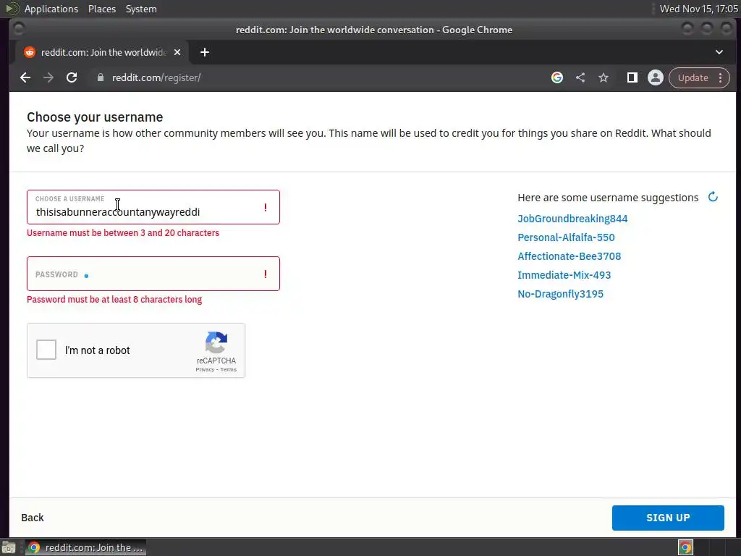Choose suggestion No-Dragonfly3195
Image resolution: width=741 pixels, height=556 pixels.
(x=561, y=294)
